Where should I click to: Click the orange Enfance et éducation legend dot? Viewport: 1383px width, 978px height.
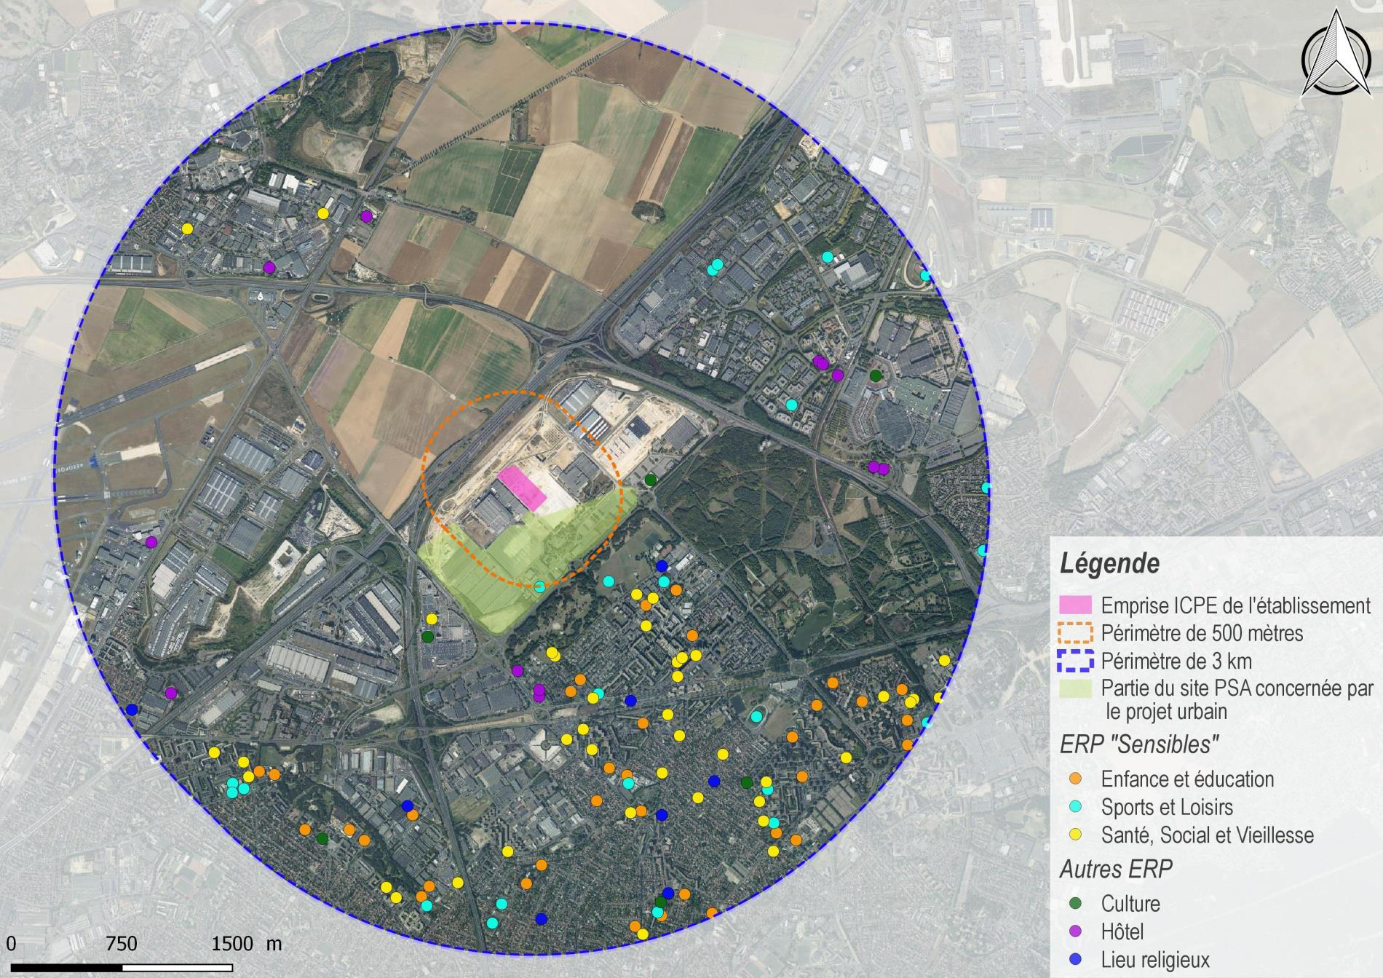pos(1074,779)
